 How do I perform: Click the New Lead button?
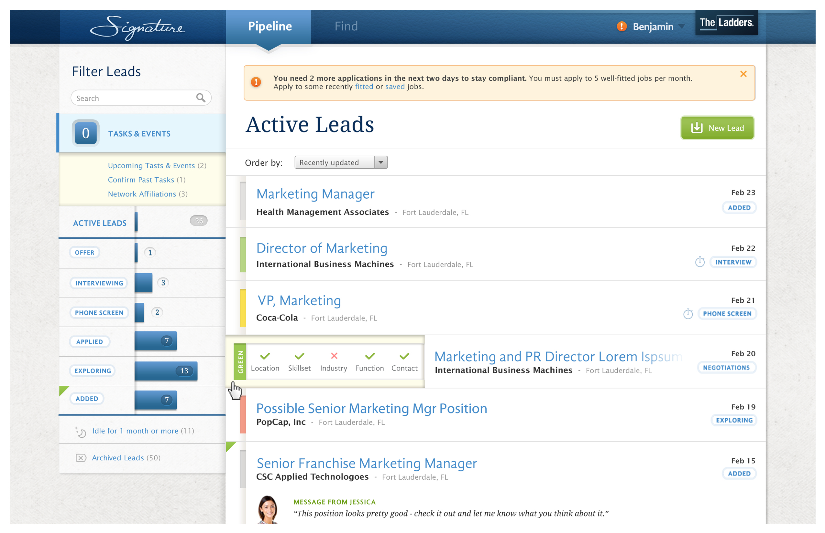717,128
